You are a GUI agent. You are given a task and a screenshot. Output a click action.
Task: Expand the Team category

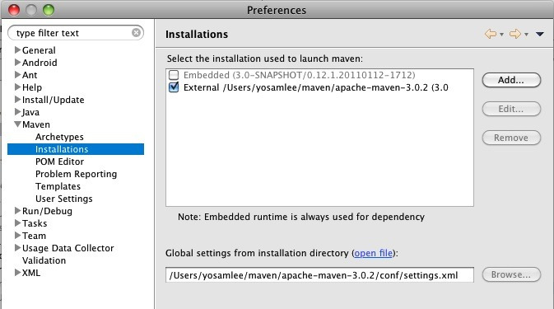17,236
